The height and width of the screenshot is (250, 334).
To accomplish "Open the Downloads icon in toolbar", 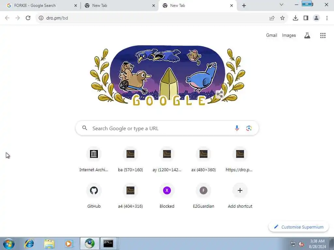I will [x=296, y=18].
